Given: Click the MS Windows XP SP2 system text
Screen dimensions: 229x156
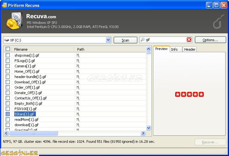Looking at the screenshot, I should (x=42, y=23).
